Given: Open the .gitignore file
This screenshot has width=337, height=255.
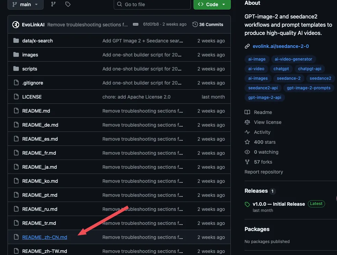Looking at the screenshot, I should (33, 83).
